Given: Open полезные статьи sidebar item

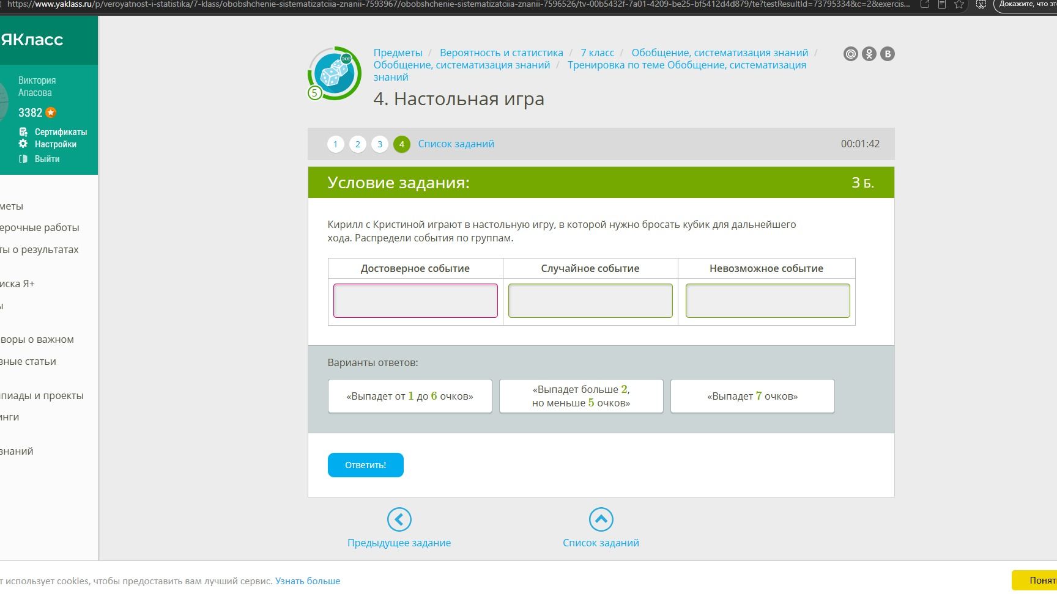Looking at the screenshot, I should pyautogui.click(x=28, y=361).
